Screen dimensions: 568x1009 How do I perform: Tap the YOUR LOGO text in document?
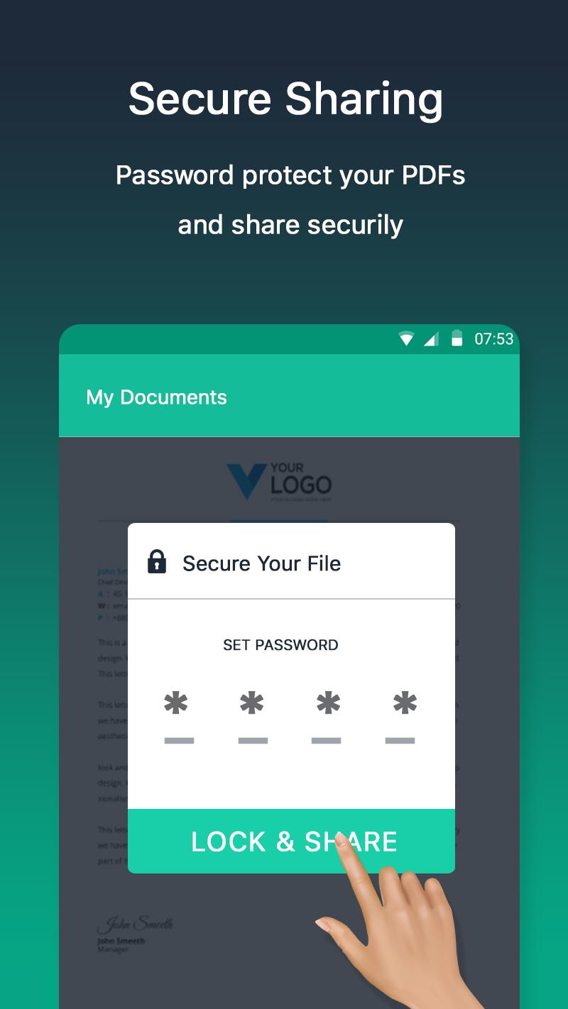[300, 482]
